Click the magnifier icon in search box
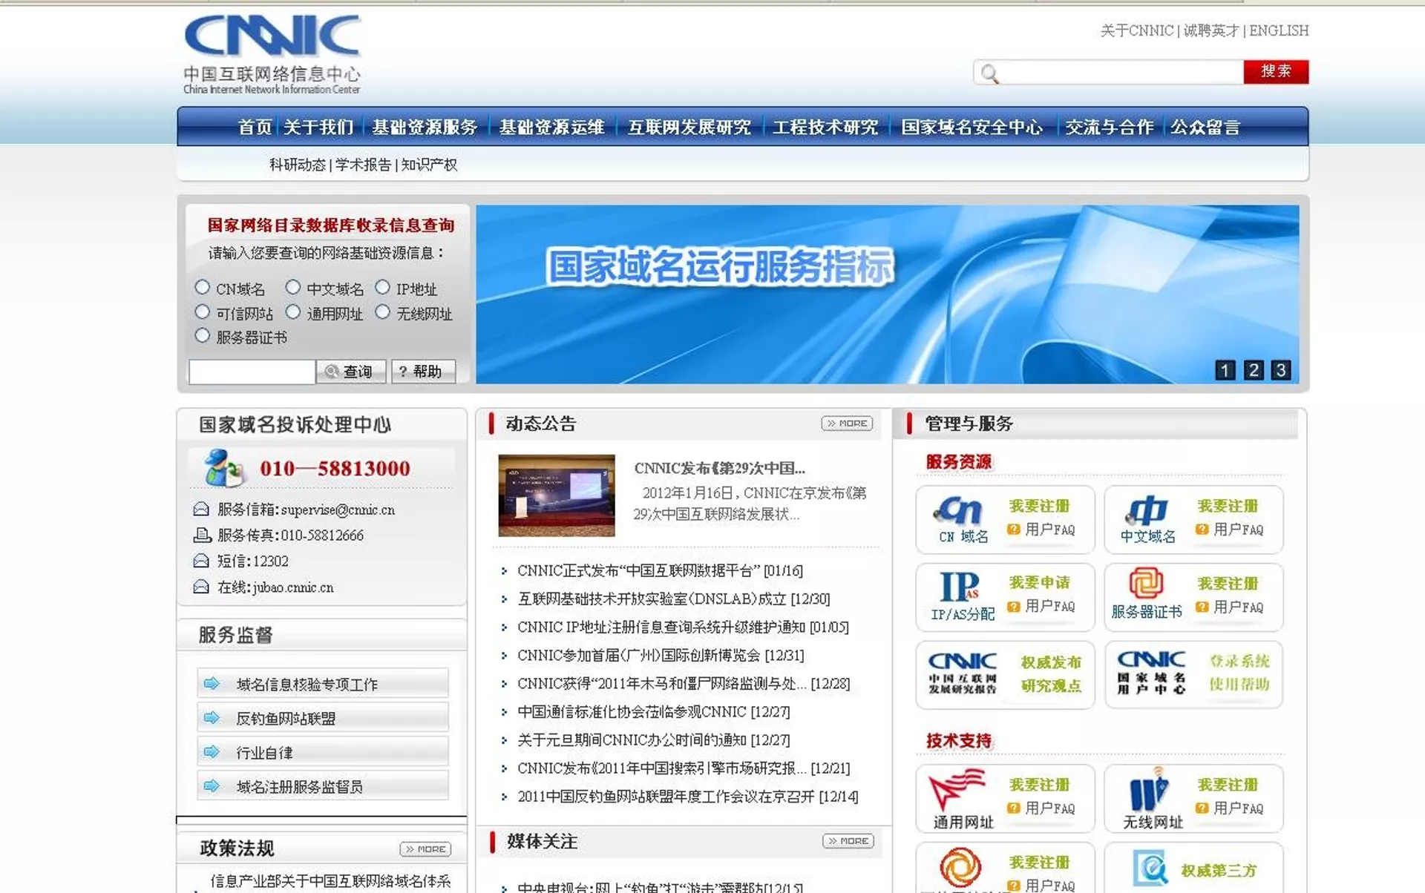The height and width of the screenshot is (893, 1425). click(989, 73)
